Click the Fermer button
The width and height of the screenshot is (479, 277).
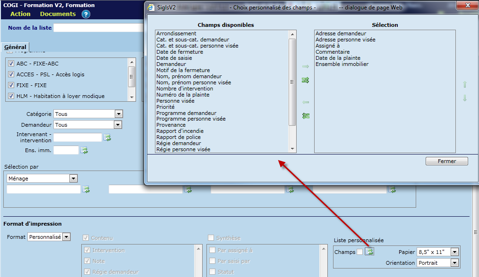pos(446,161)
